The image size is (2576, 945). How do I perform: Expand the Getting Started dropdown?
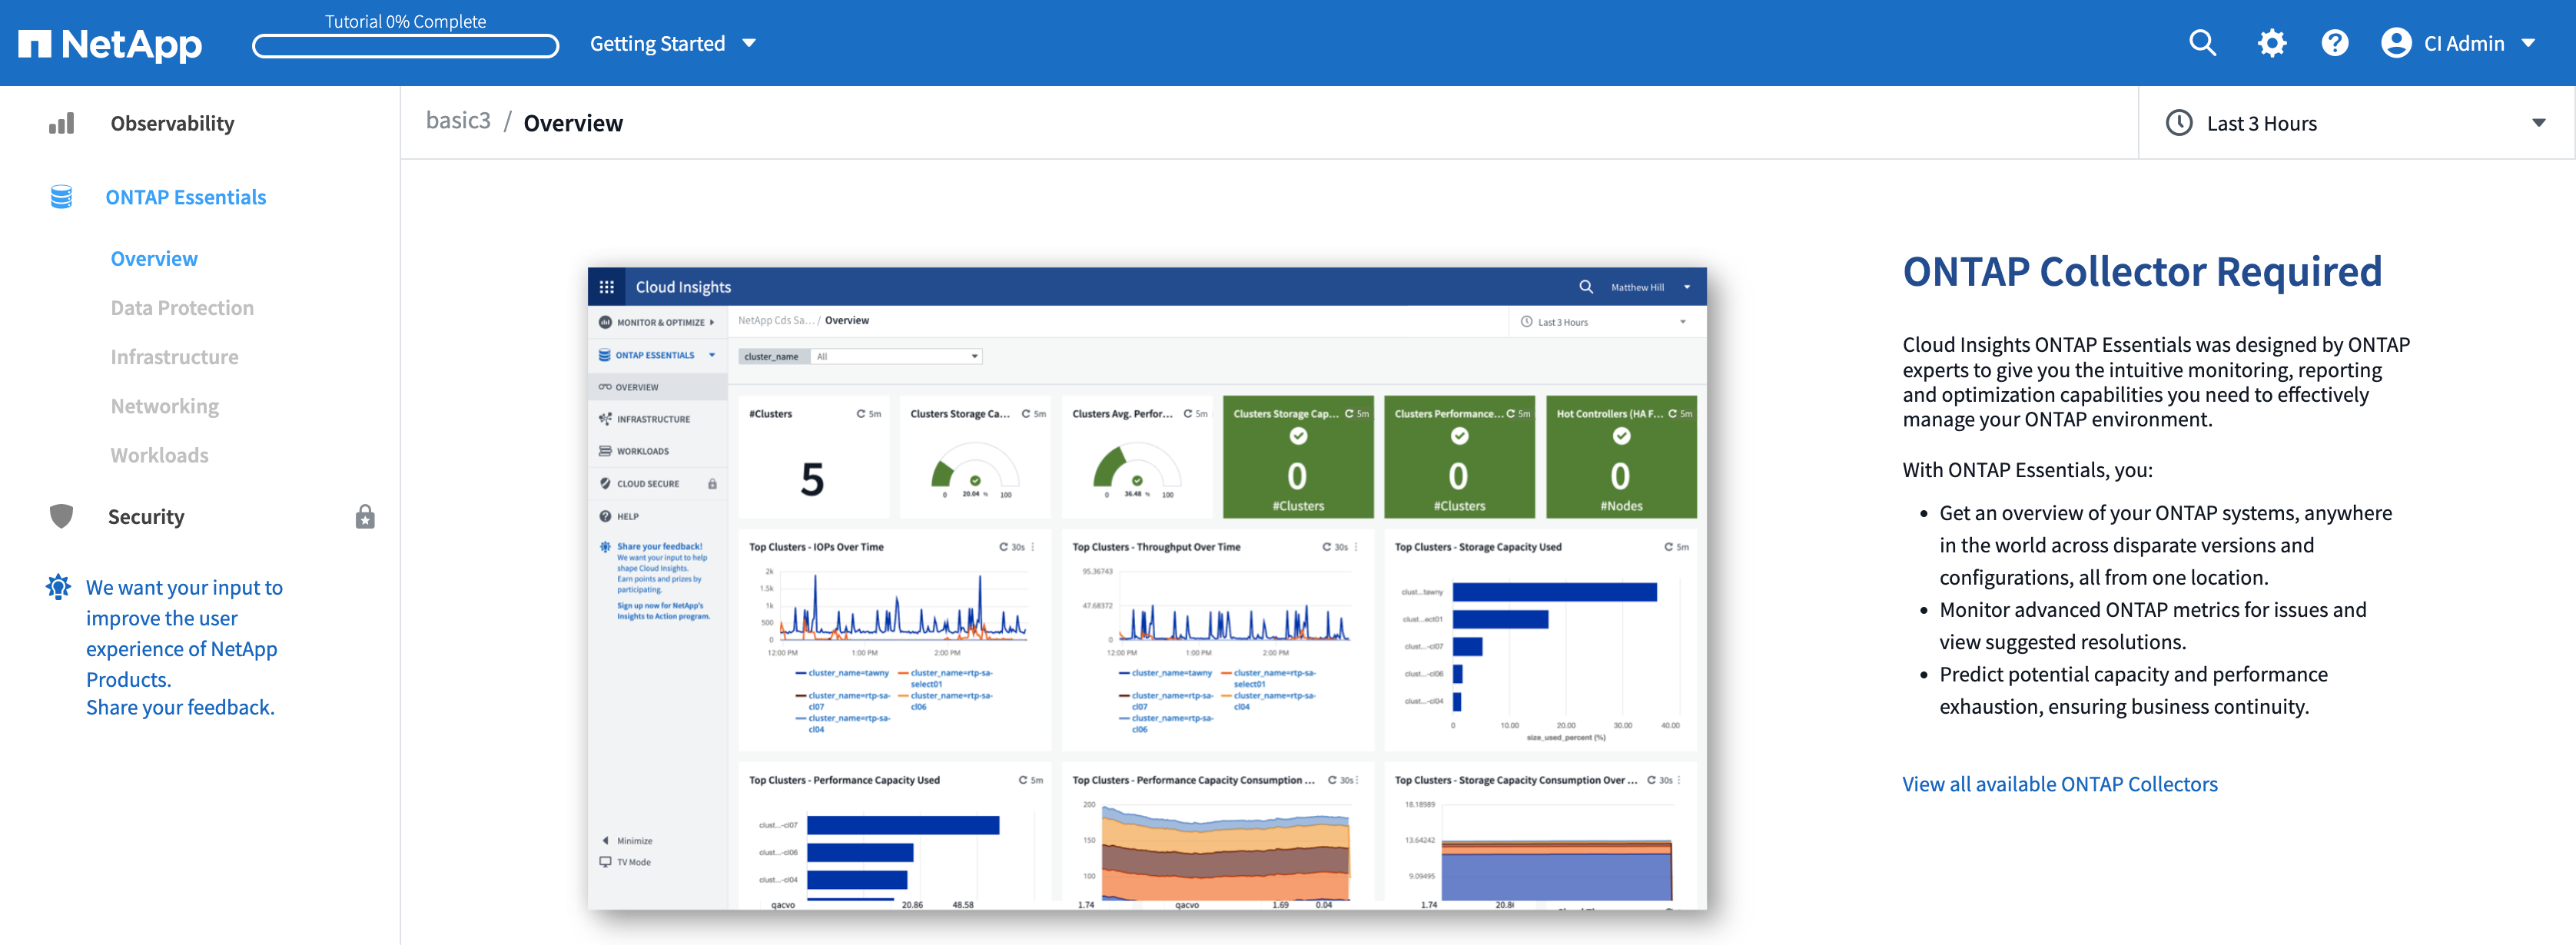(672, 43)
